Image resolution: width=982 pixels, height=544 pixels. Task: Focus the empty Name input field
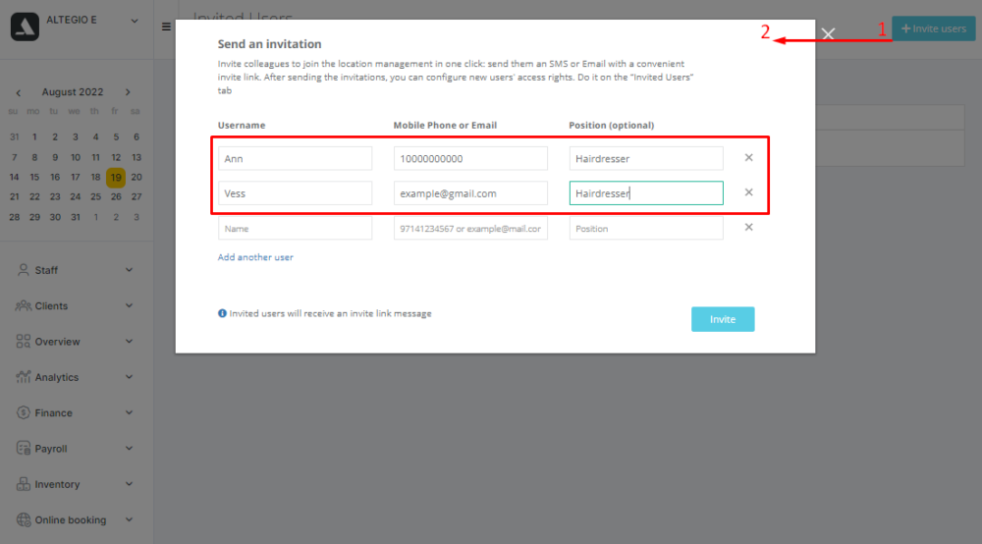click(295, 229)
